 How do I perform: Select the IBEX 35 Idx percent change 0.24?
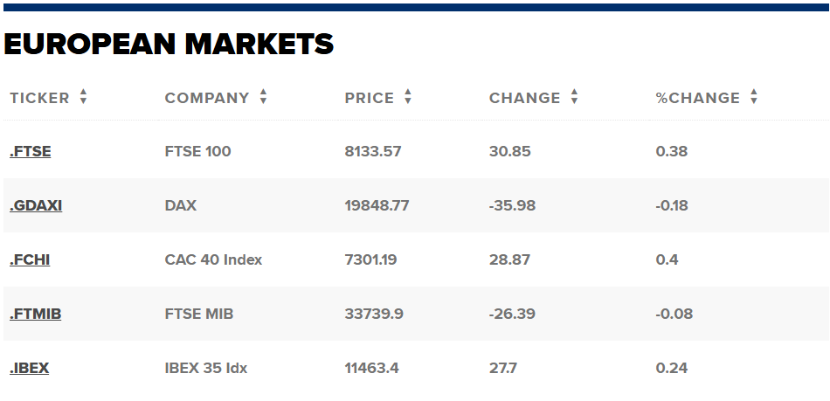[672, 368]
